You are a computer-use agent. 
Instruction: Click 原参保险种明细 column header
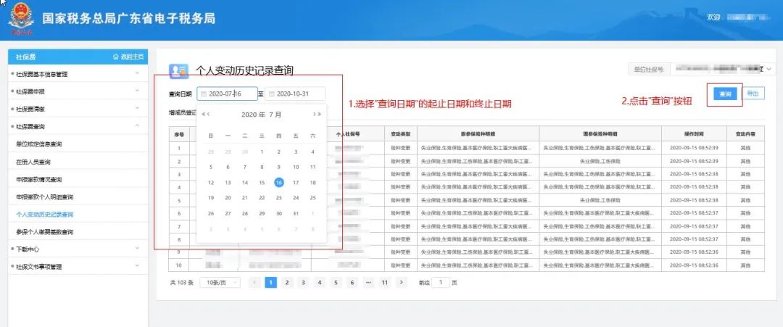(x=478, y=134)
